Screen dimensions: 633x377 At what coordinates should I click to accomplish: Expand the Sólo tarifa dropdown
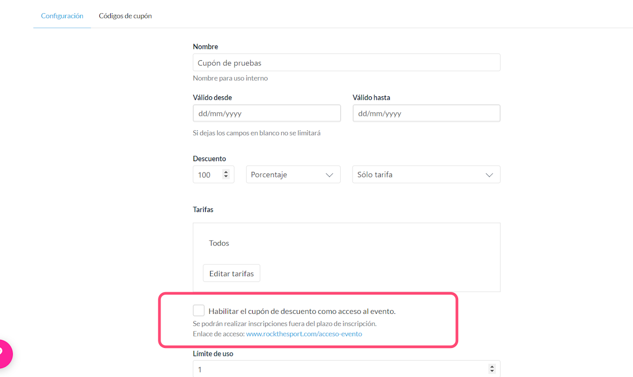click(x=426, y=174)
